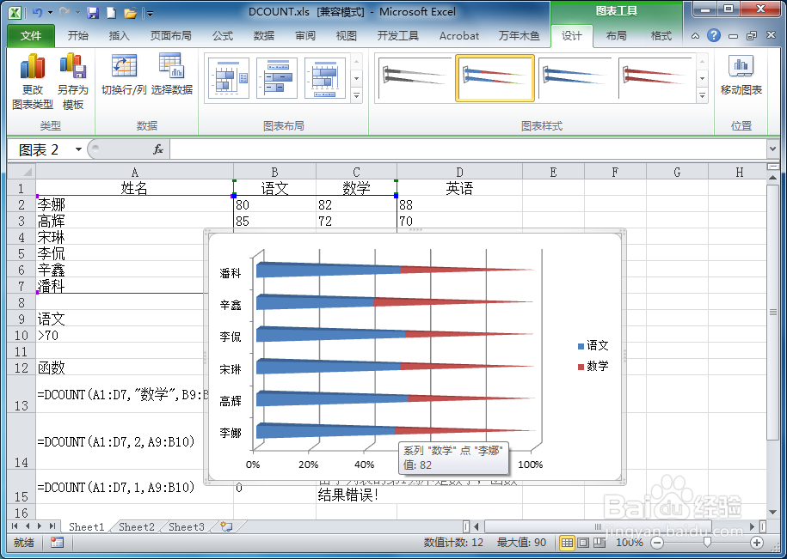Choose the all-red chart style
Image resolution: width=787 pixels, height=559 pixels.
click(x=655, y=78)
